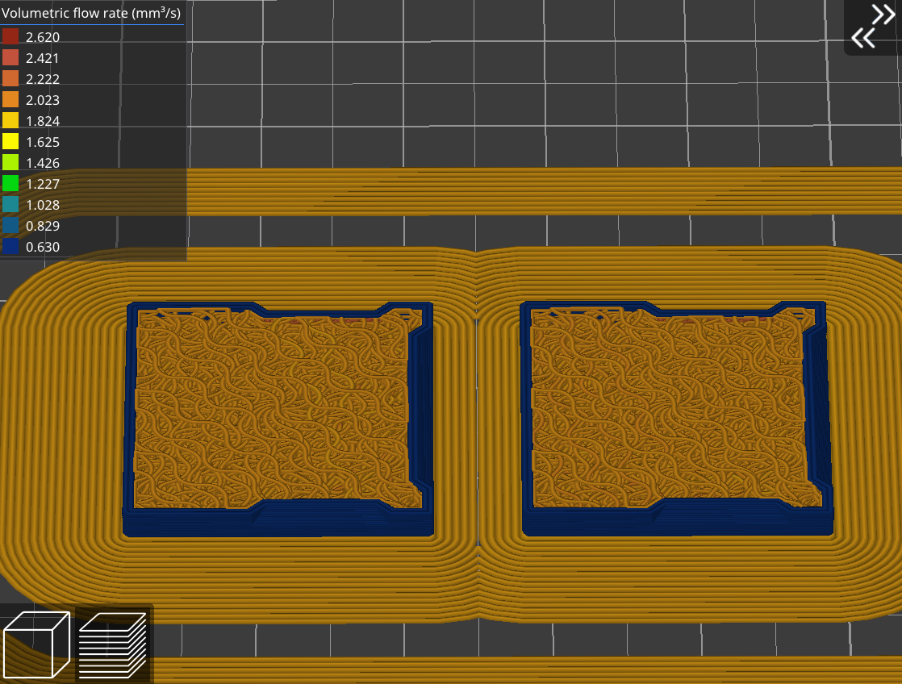The image size is (902, 684).
Task: Click the collapse sidebar double arrows
Action: [873, 27]
